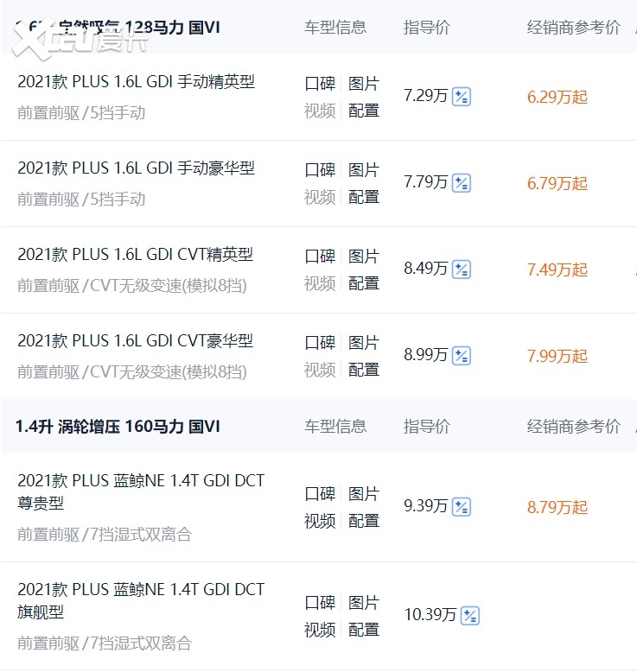Open 视频 for 1.6L GDI CVT精英型
This screenshot has width=637, height=672.
(320, 283)
